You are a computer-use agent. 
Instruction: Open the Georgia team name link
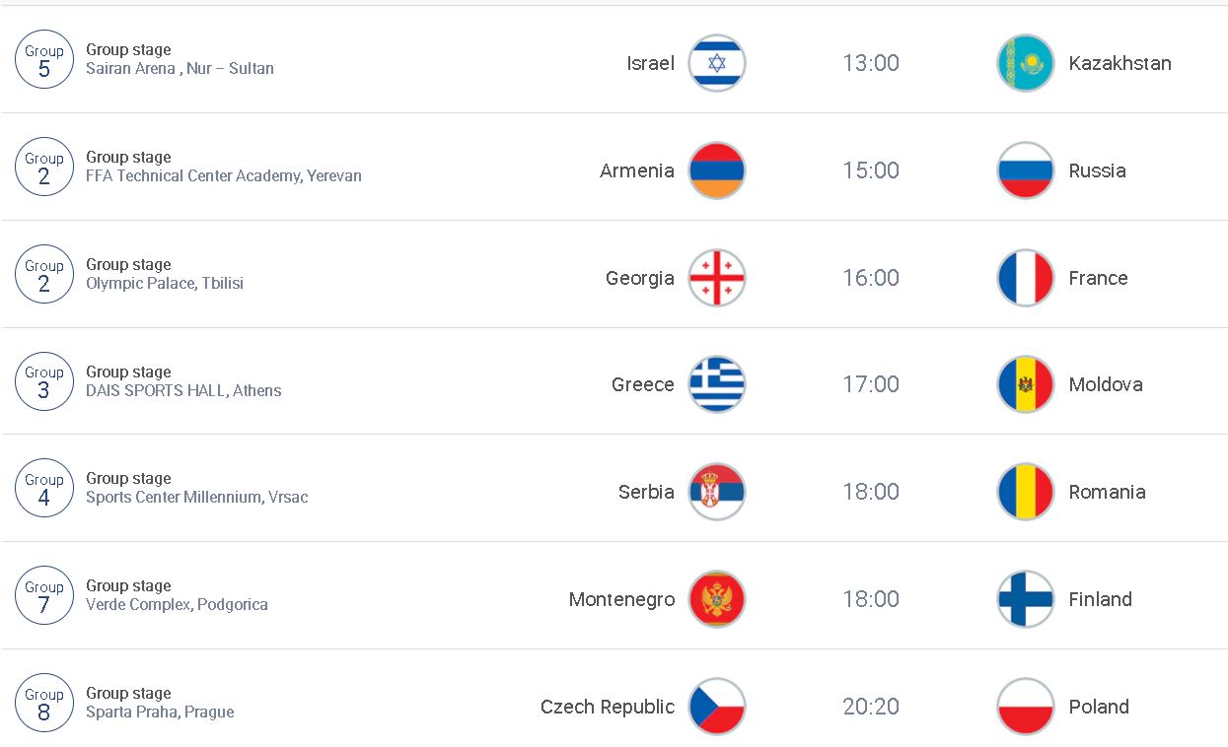pyautogui.click(x=640, y=279)
